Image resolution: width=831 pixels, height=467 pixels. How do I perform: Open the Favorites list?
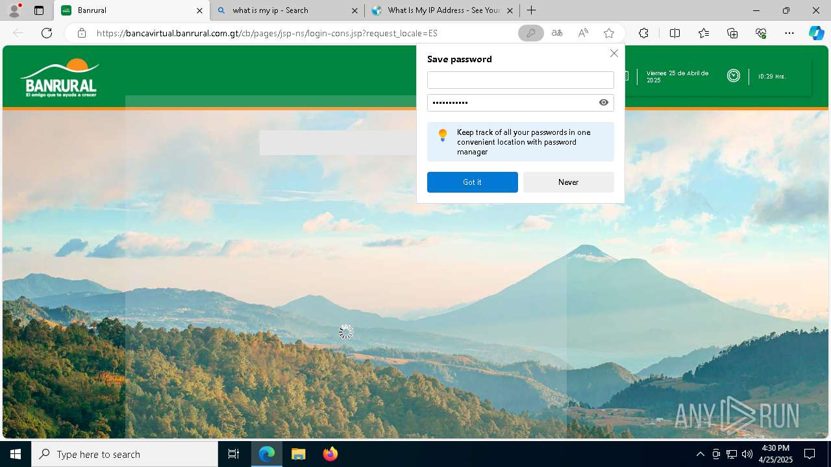click(704, 33)
